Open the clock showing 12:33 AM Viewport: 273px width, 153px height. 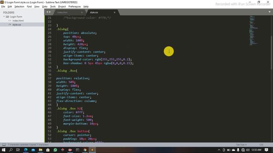256,150
